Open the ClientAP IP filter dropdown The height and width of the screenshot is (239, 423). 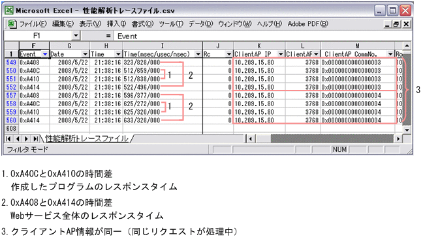tap(281, 54)
